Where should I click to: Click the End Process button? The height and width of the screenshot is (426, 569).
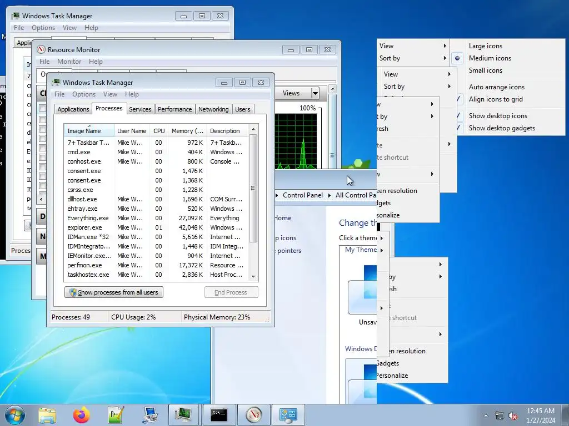click(x=231, y=292)
